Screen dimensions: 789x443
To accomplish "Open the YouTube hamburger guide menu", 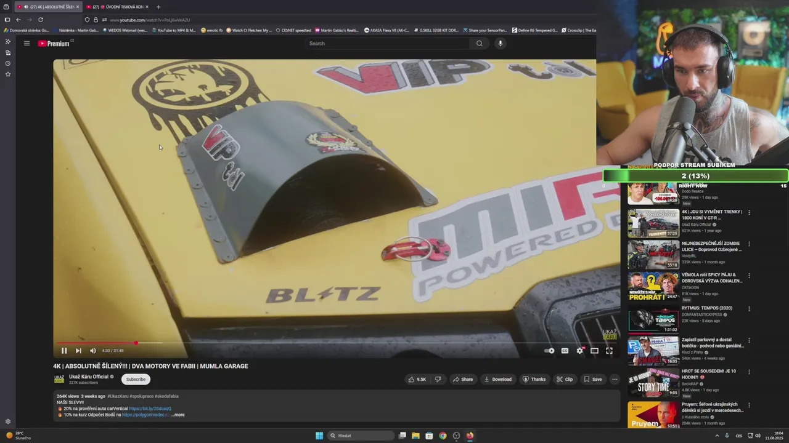I will pyautogui.click(x=27, y=43).
